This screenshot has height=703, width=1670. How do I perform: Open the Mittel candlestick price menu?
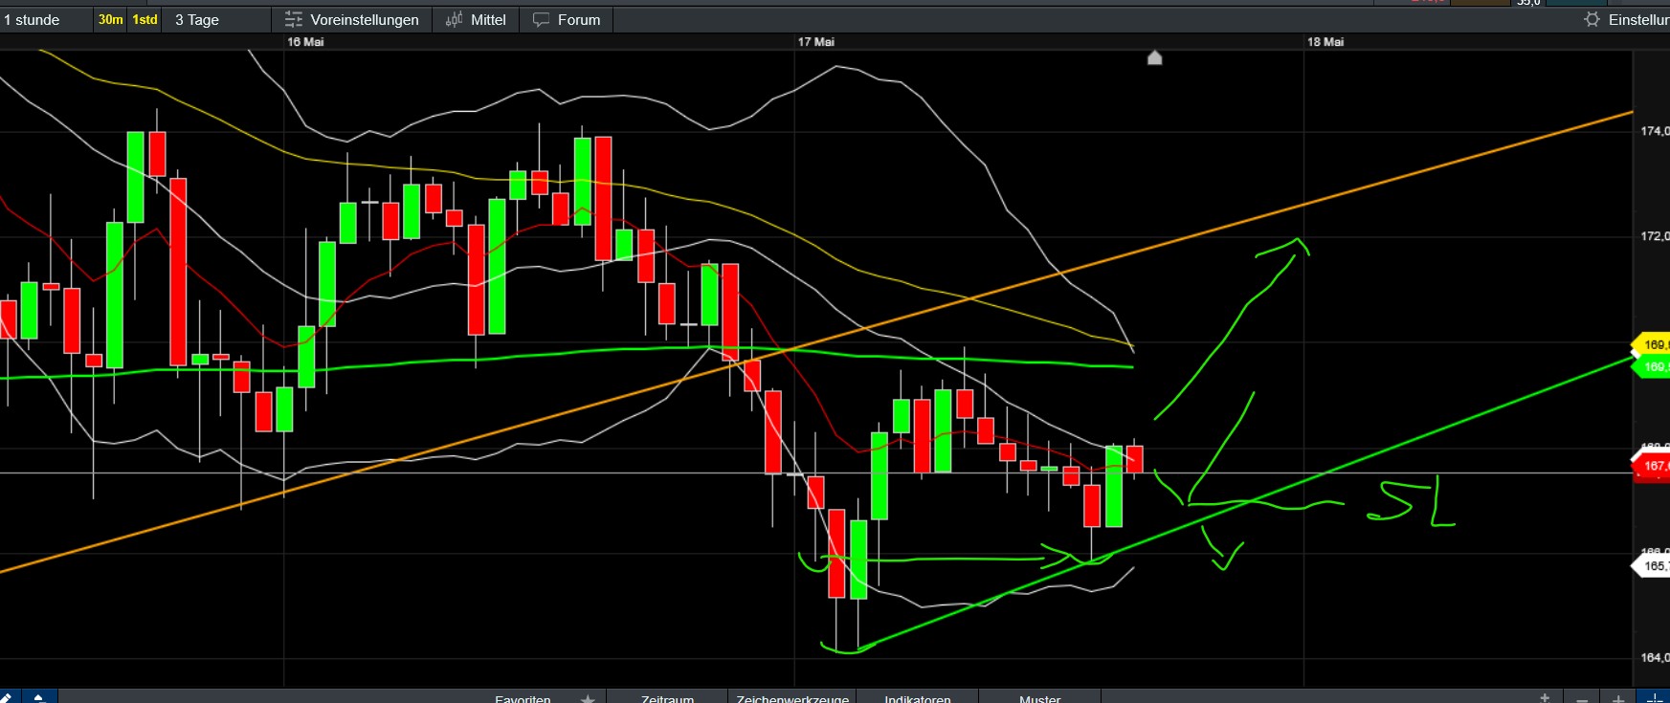[477, 20]
